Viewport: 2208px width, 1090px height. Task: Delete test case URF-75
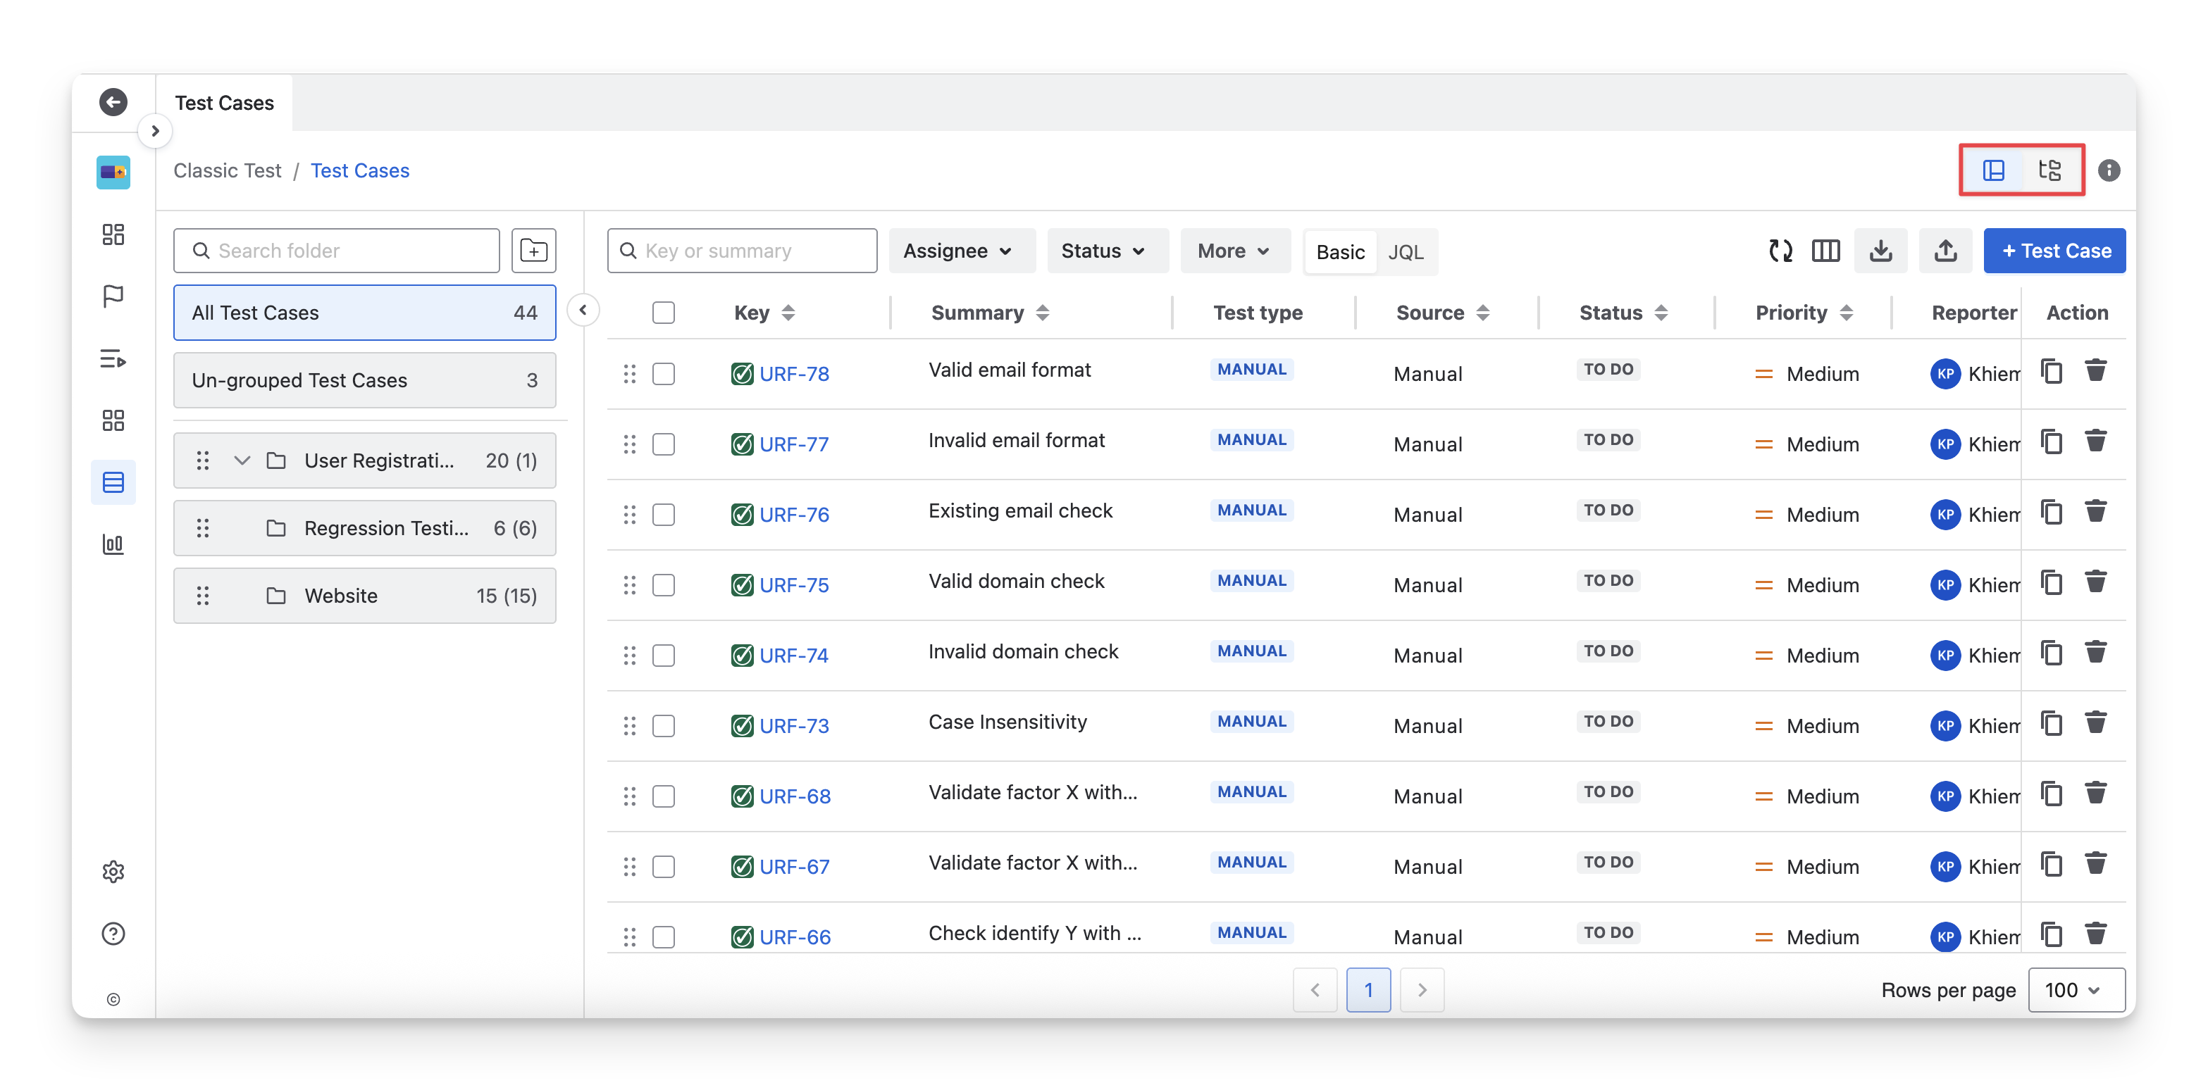click(2096, 583)
